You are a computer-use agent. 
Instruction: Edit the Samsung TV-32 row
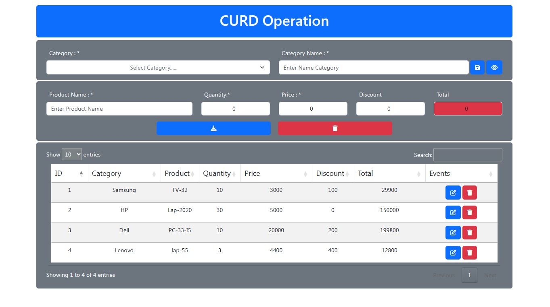coord(453,193)
